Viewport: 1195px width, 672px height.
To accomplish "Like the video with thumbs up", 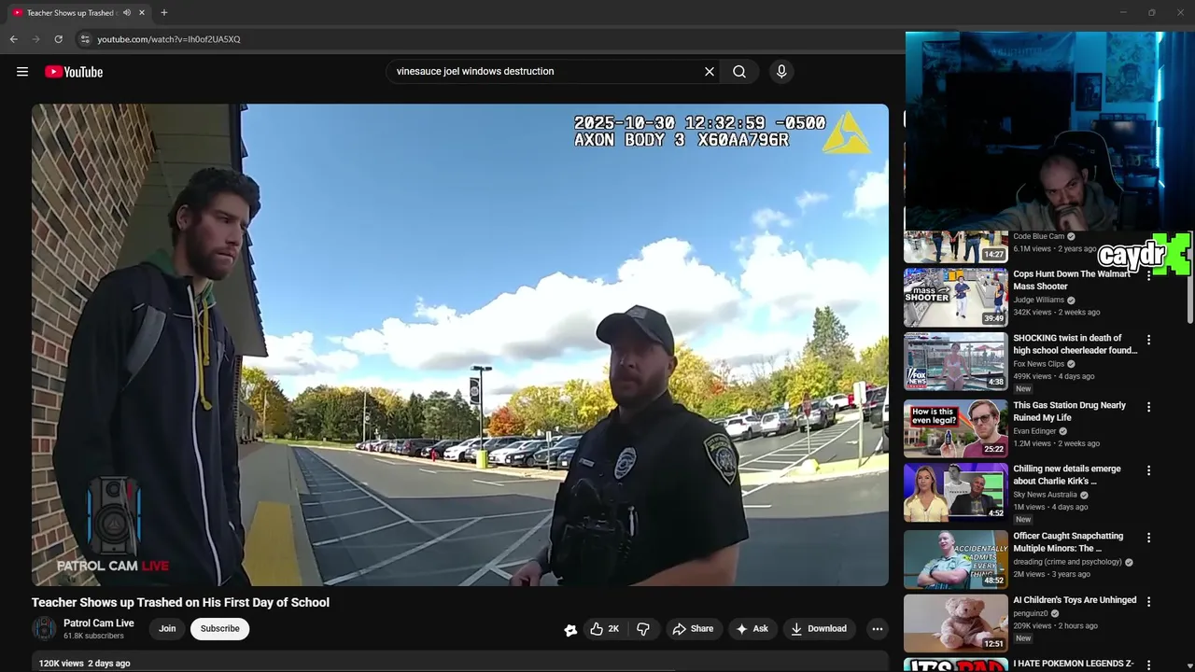I will pyautogui.click(x=605, y=629).
